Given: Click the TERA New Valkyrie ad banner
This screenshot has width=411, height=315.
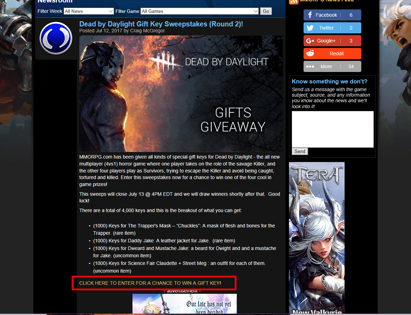Looking at the screenshot, I should point(317,238).
